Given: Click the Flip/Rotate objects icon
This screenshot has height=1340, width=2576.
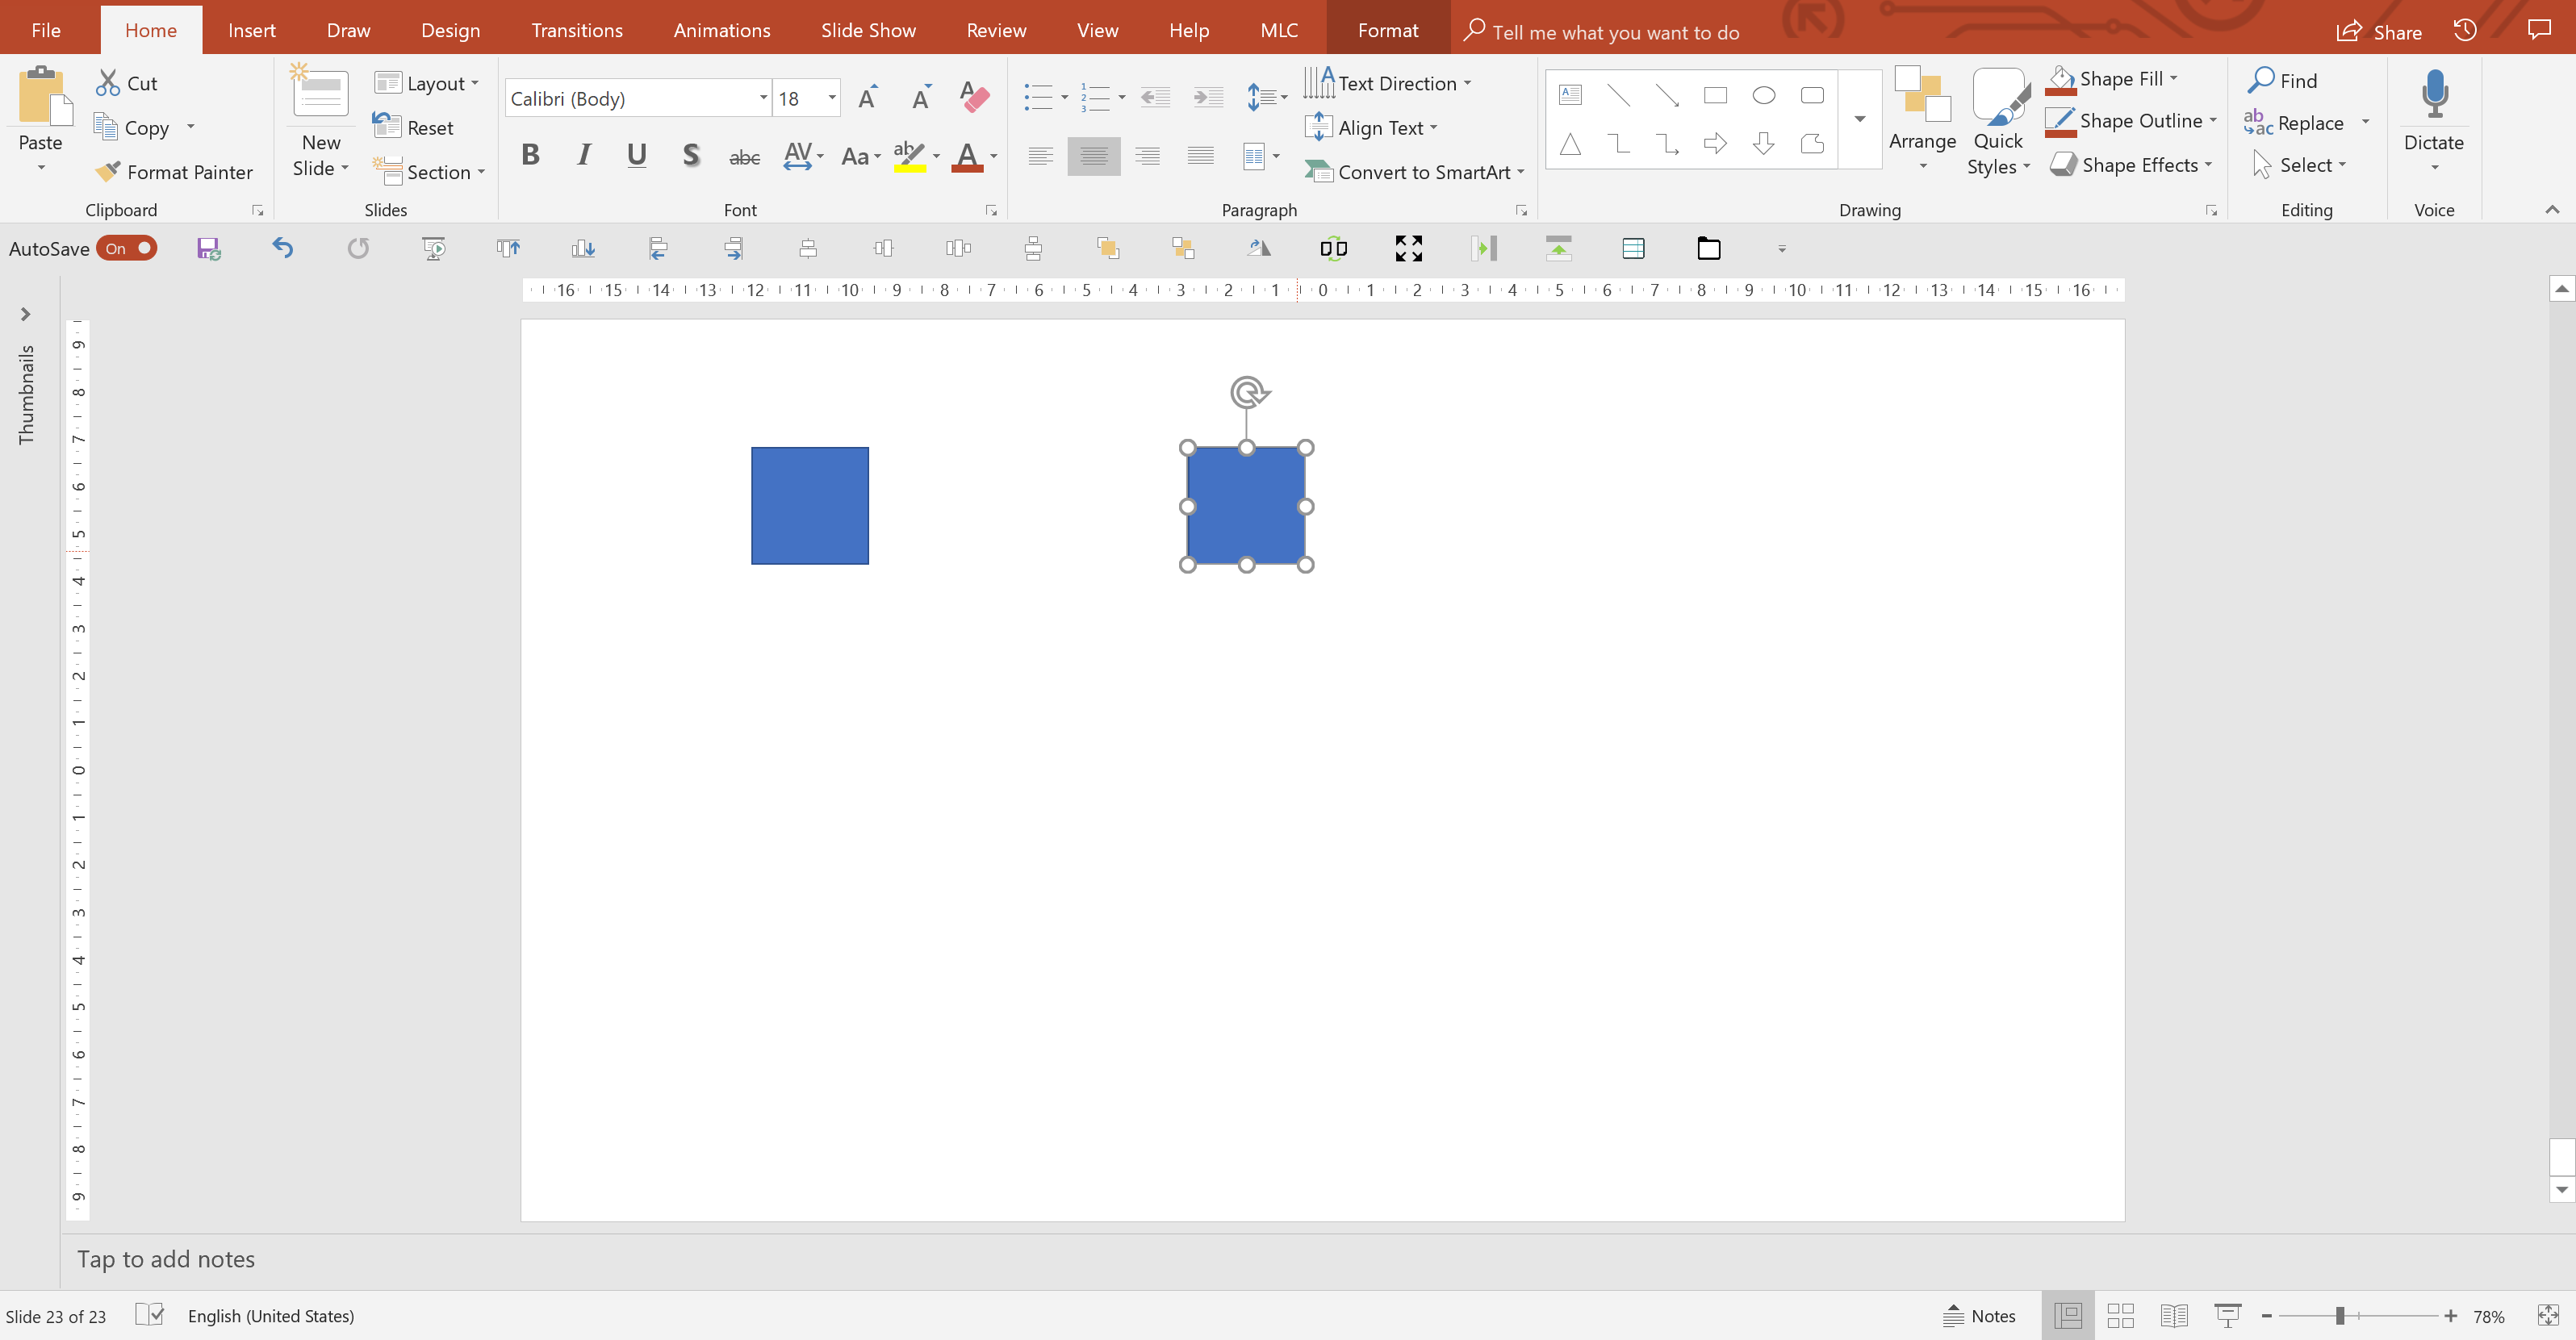Looking at the screenshot, I should coord(1259,248).
